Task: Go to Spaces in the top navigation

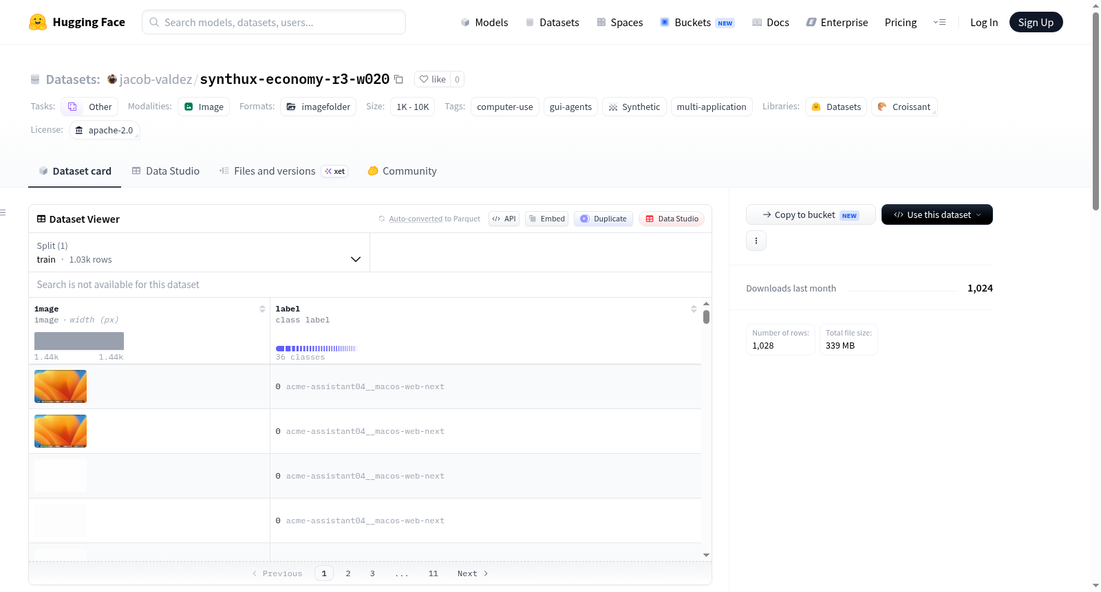Action: tap(619, 23)
